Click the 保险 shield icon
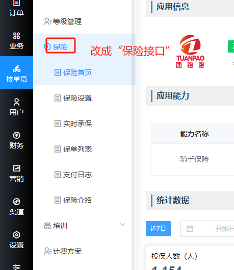The height and width of the screenshot is (270, 234). pos(47,47)
